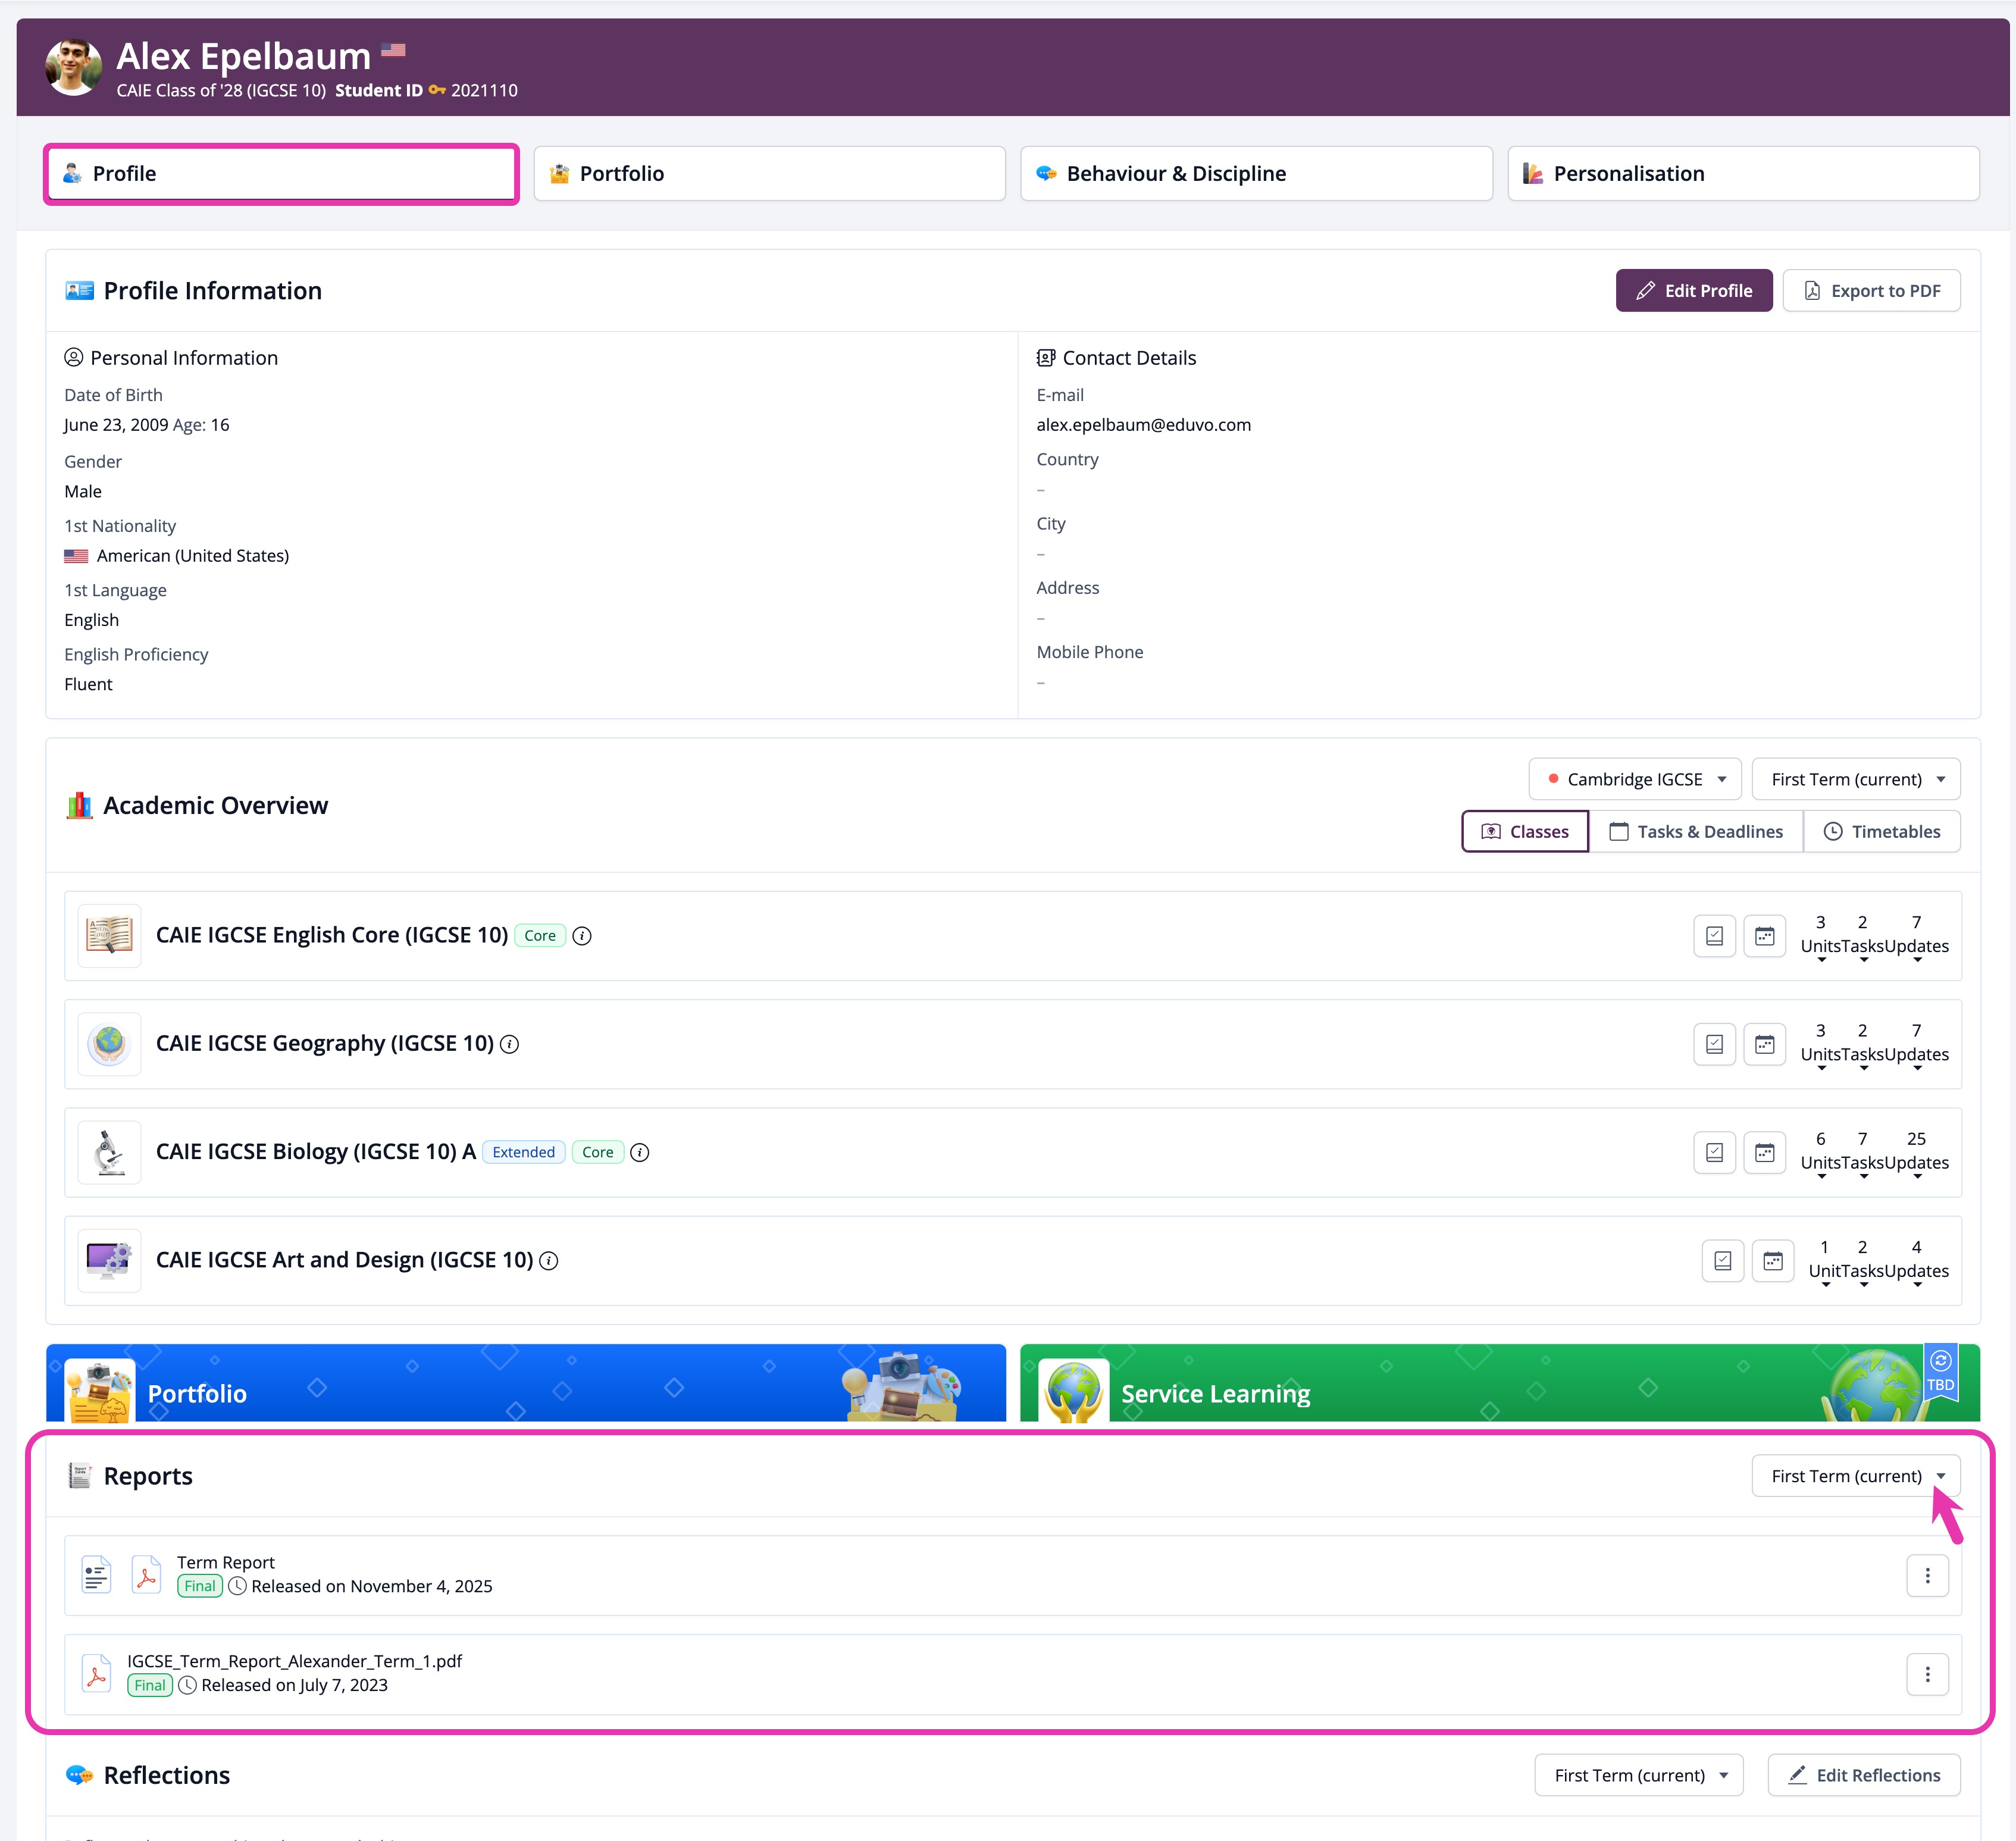Click the calendar icon for Geography class
2016x1841 pixels.
point(1764,1044)
